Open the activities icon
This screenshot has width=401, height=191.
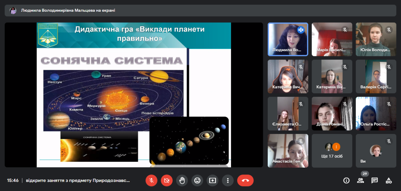click(389, 180)
